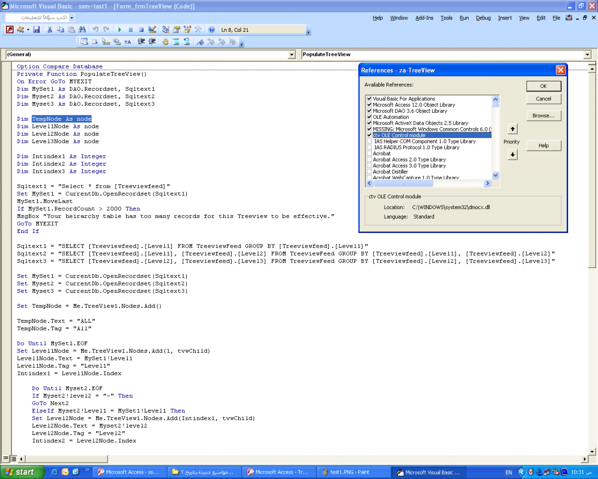Click the Uncomment Block icon
Screen dimensions: 598x479
[187, 42]
